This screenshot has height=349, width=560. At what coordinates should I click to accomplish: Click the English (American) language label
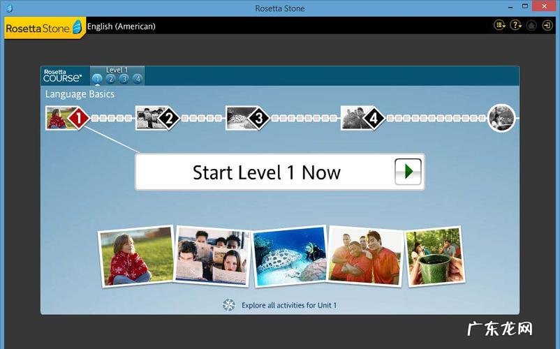pos(121,27)
